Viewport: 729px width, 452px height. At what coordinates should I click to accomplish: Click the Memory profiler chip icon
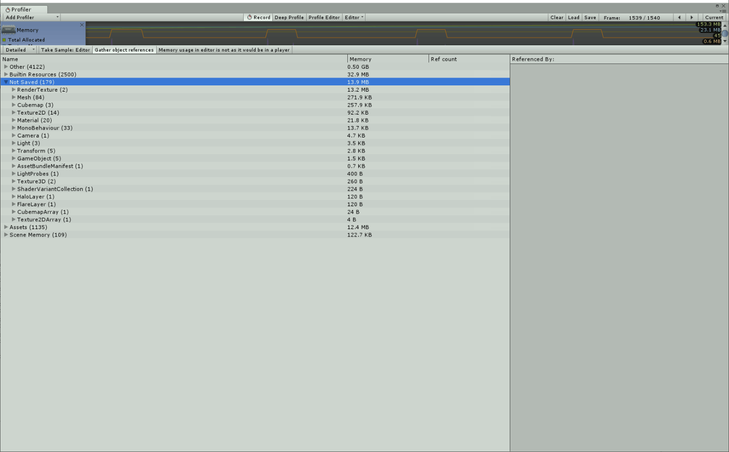point(8,29)
